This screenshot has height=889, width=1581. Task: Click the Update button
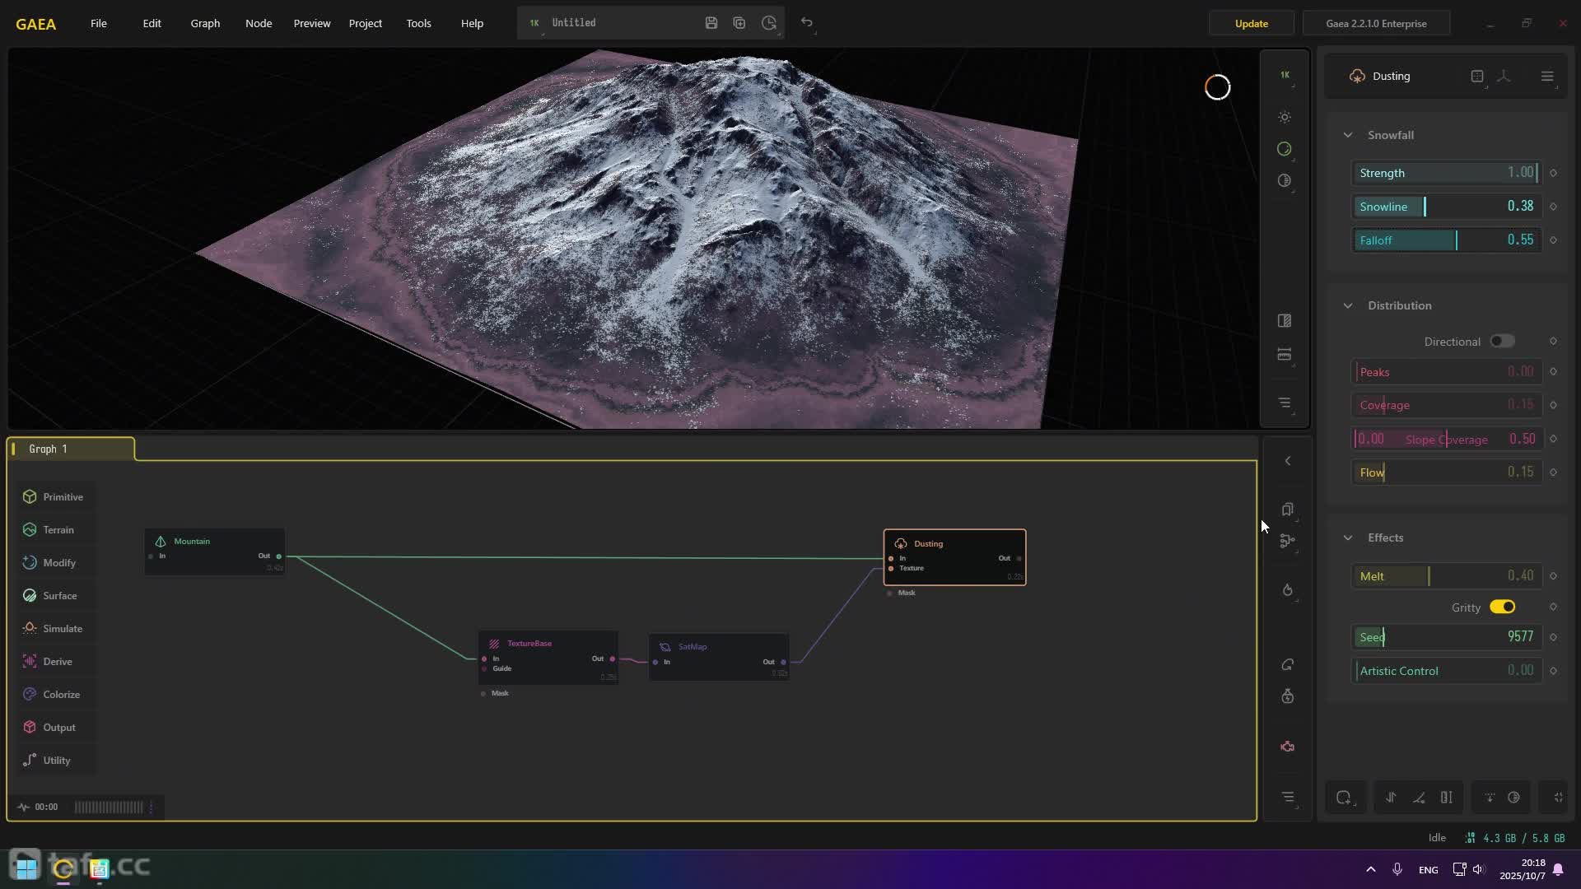click(1251, 23)
